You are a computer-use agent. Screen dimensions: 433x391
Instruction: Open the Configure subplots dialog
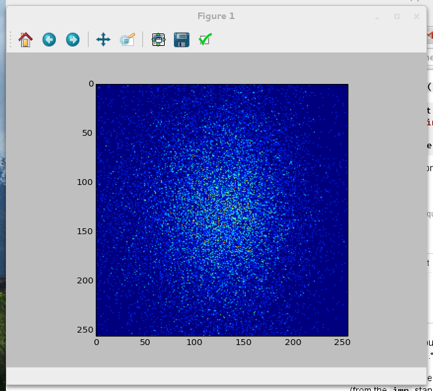(158, 40)
